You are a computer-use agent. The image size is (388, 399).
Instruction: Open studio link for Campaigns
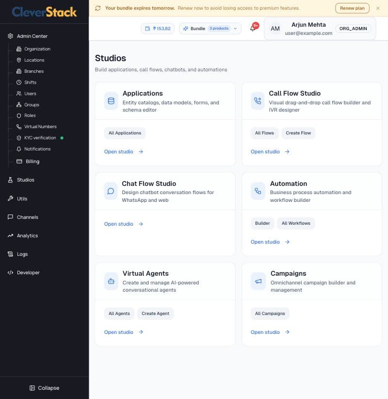point(270,332)
